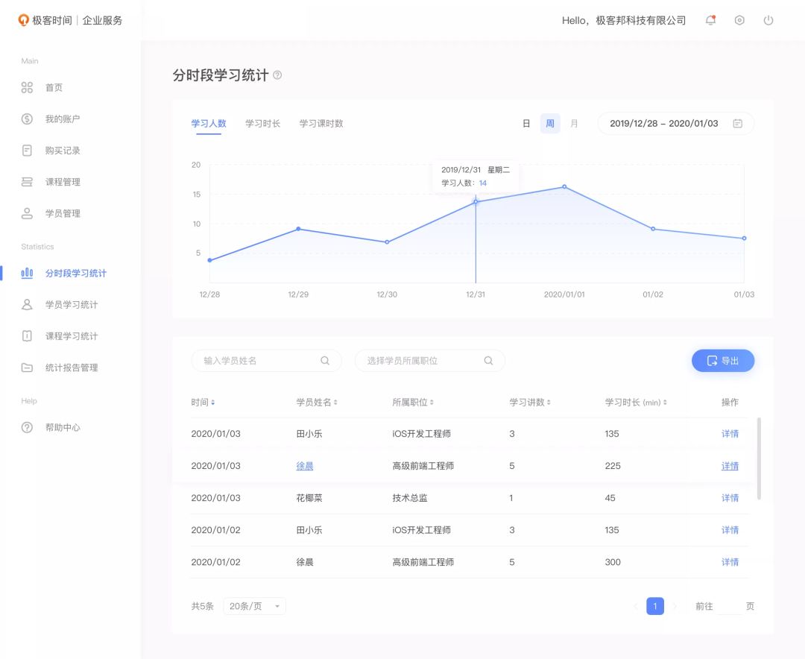
Task: Click the 导出 export button
Action: click(723, 361)
